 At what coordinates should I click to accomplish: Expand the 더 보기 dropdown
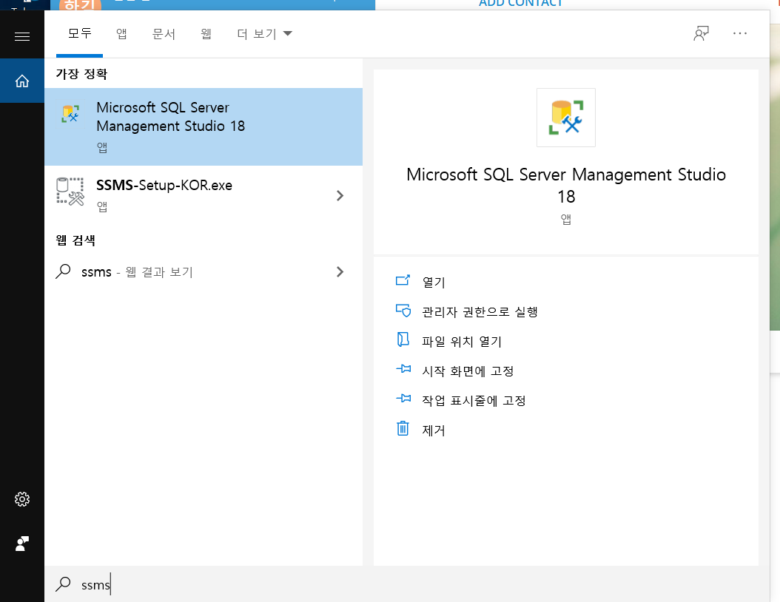[264, 34]
